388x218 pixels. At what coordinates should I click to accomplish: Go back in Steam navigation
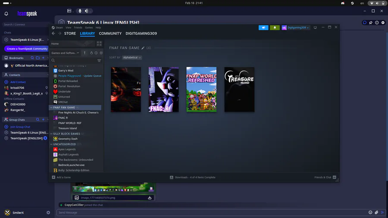(53, 33)
